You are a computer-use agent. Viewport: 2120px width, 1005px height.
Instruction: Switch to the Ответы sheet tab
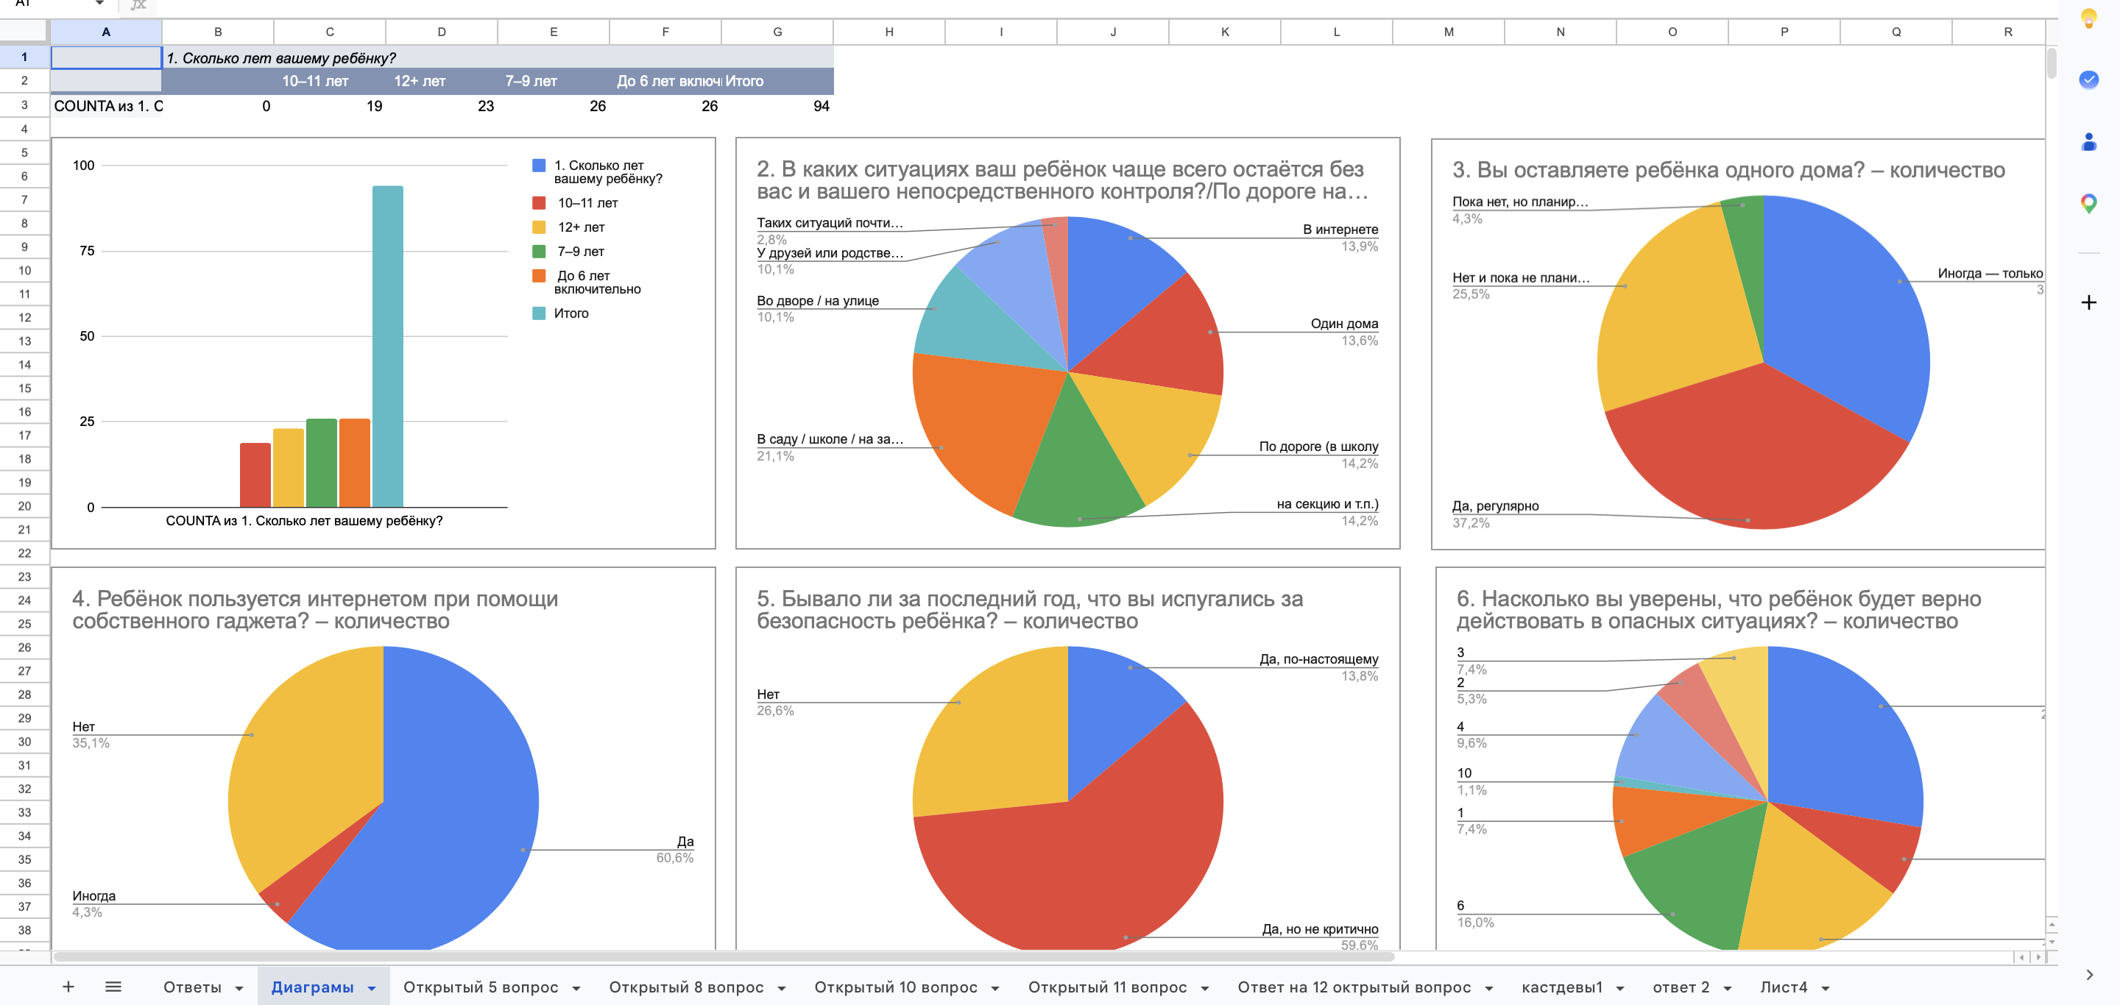tap(191, 987)
